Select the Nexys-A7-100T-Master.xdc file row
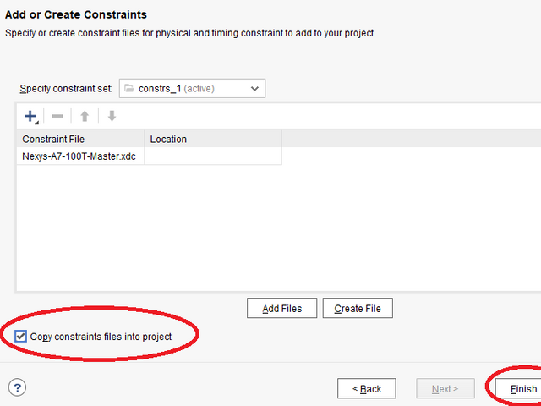 click(80, 156)
